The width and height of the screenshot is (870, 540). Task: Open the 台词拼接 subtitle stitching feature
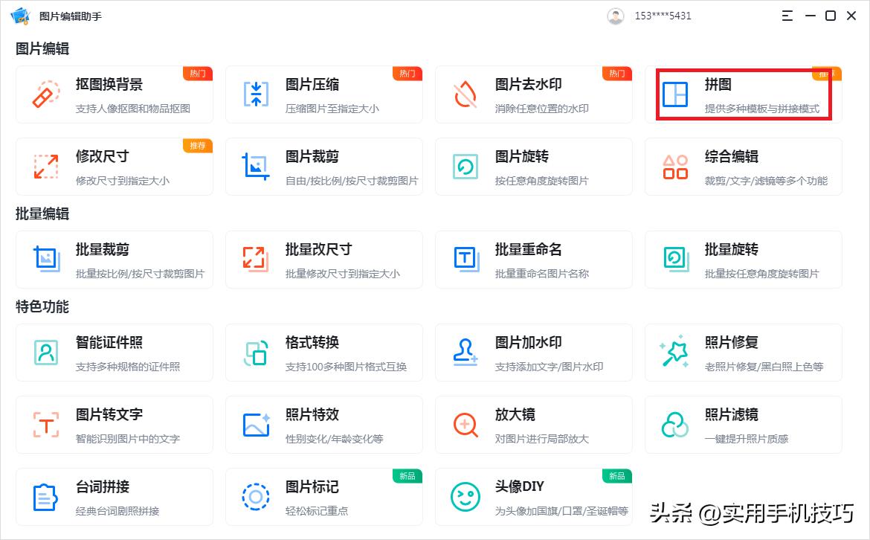(x=115, y=496)
